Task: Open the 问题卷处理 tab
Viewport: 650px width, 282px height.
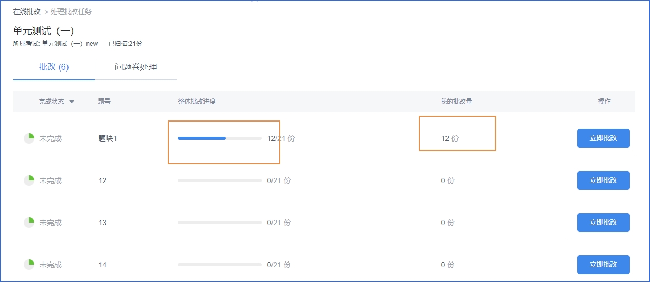Action: [x=135, y=67]
